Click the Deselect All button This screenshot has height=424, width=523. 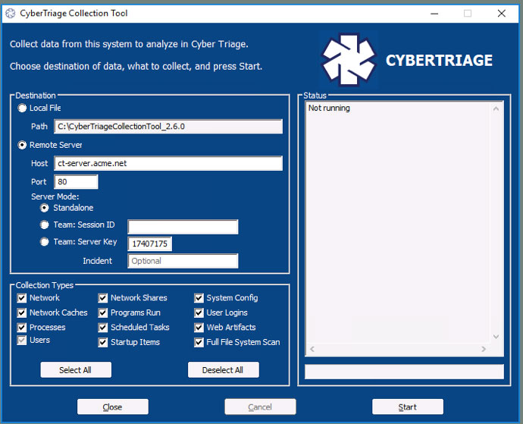[x=223, y=370]
